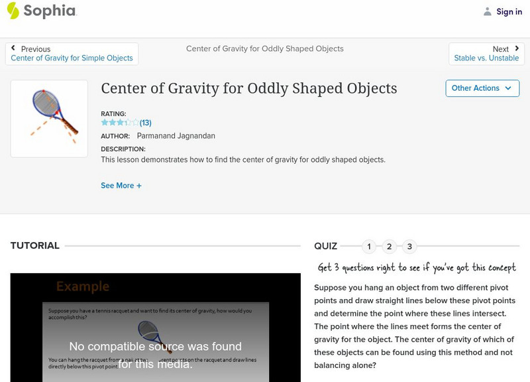The height and width of the screenshot is (382, 530).
Task: Select quiz question circle 2
Action: point(390,246)
